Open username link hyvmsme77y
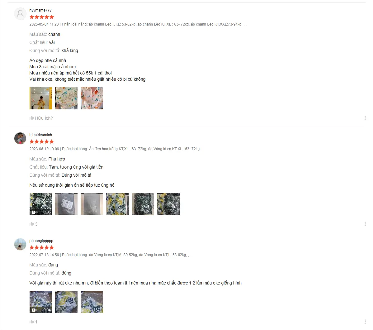This screenshot has height=330, width=373. coord(40,10)
